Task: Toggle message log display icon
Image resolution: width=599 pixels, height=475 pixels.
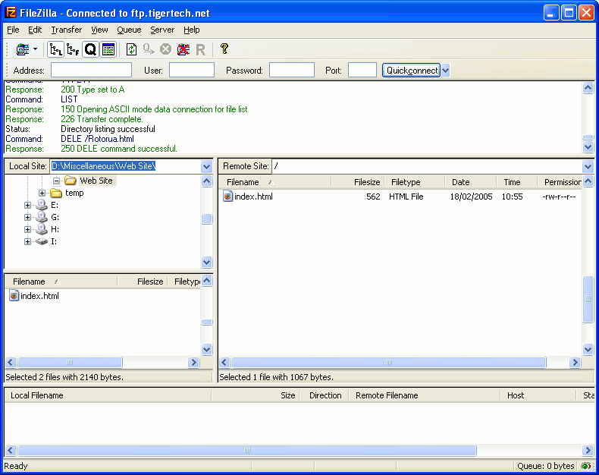Action: click(x=108, y=49)
